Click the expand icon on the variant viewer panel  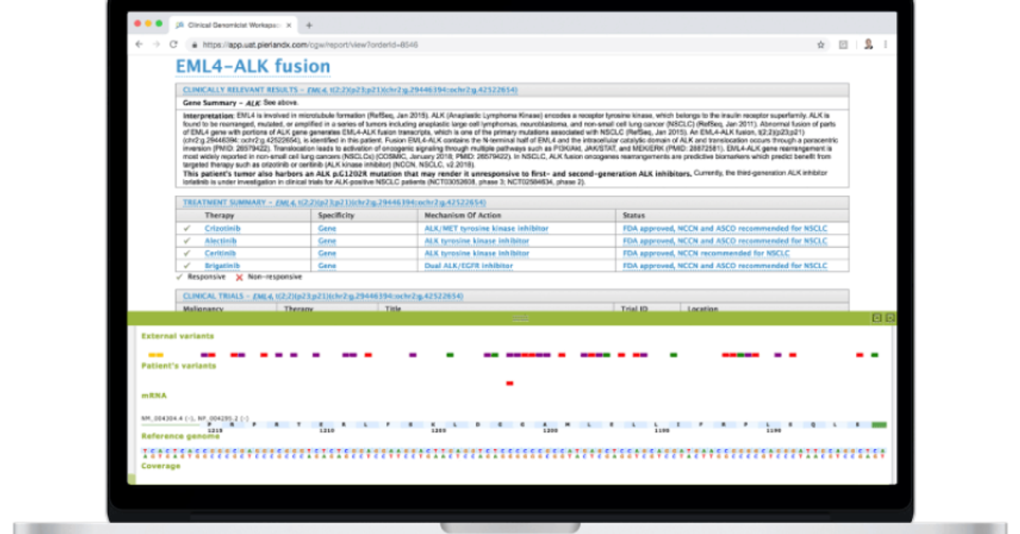click(876, 318)
